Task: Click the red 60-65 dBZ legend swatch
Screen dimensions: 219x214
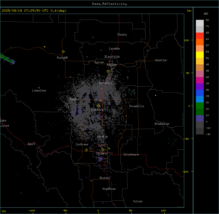Action: click(x=200, y=36)
